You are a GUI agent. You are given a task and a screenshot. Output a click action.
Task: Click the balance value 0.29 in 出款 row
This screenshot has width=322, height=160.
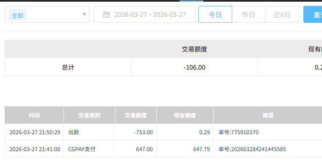(205, 133)
